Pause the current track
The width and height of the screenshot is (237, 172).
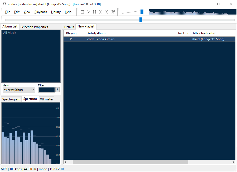(x=94, y=12)
